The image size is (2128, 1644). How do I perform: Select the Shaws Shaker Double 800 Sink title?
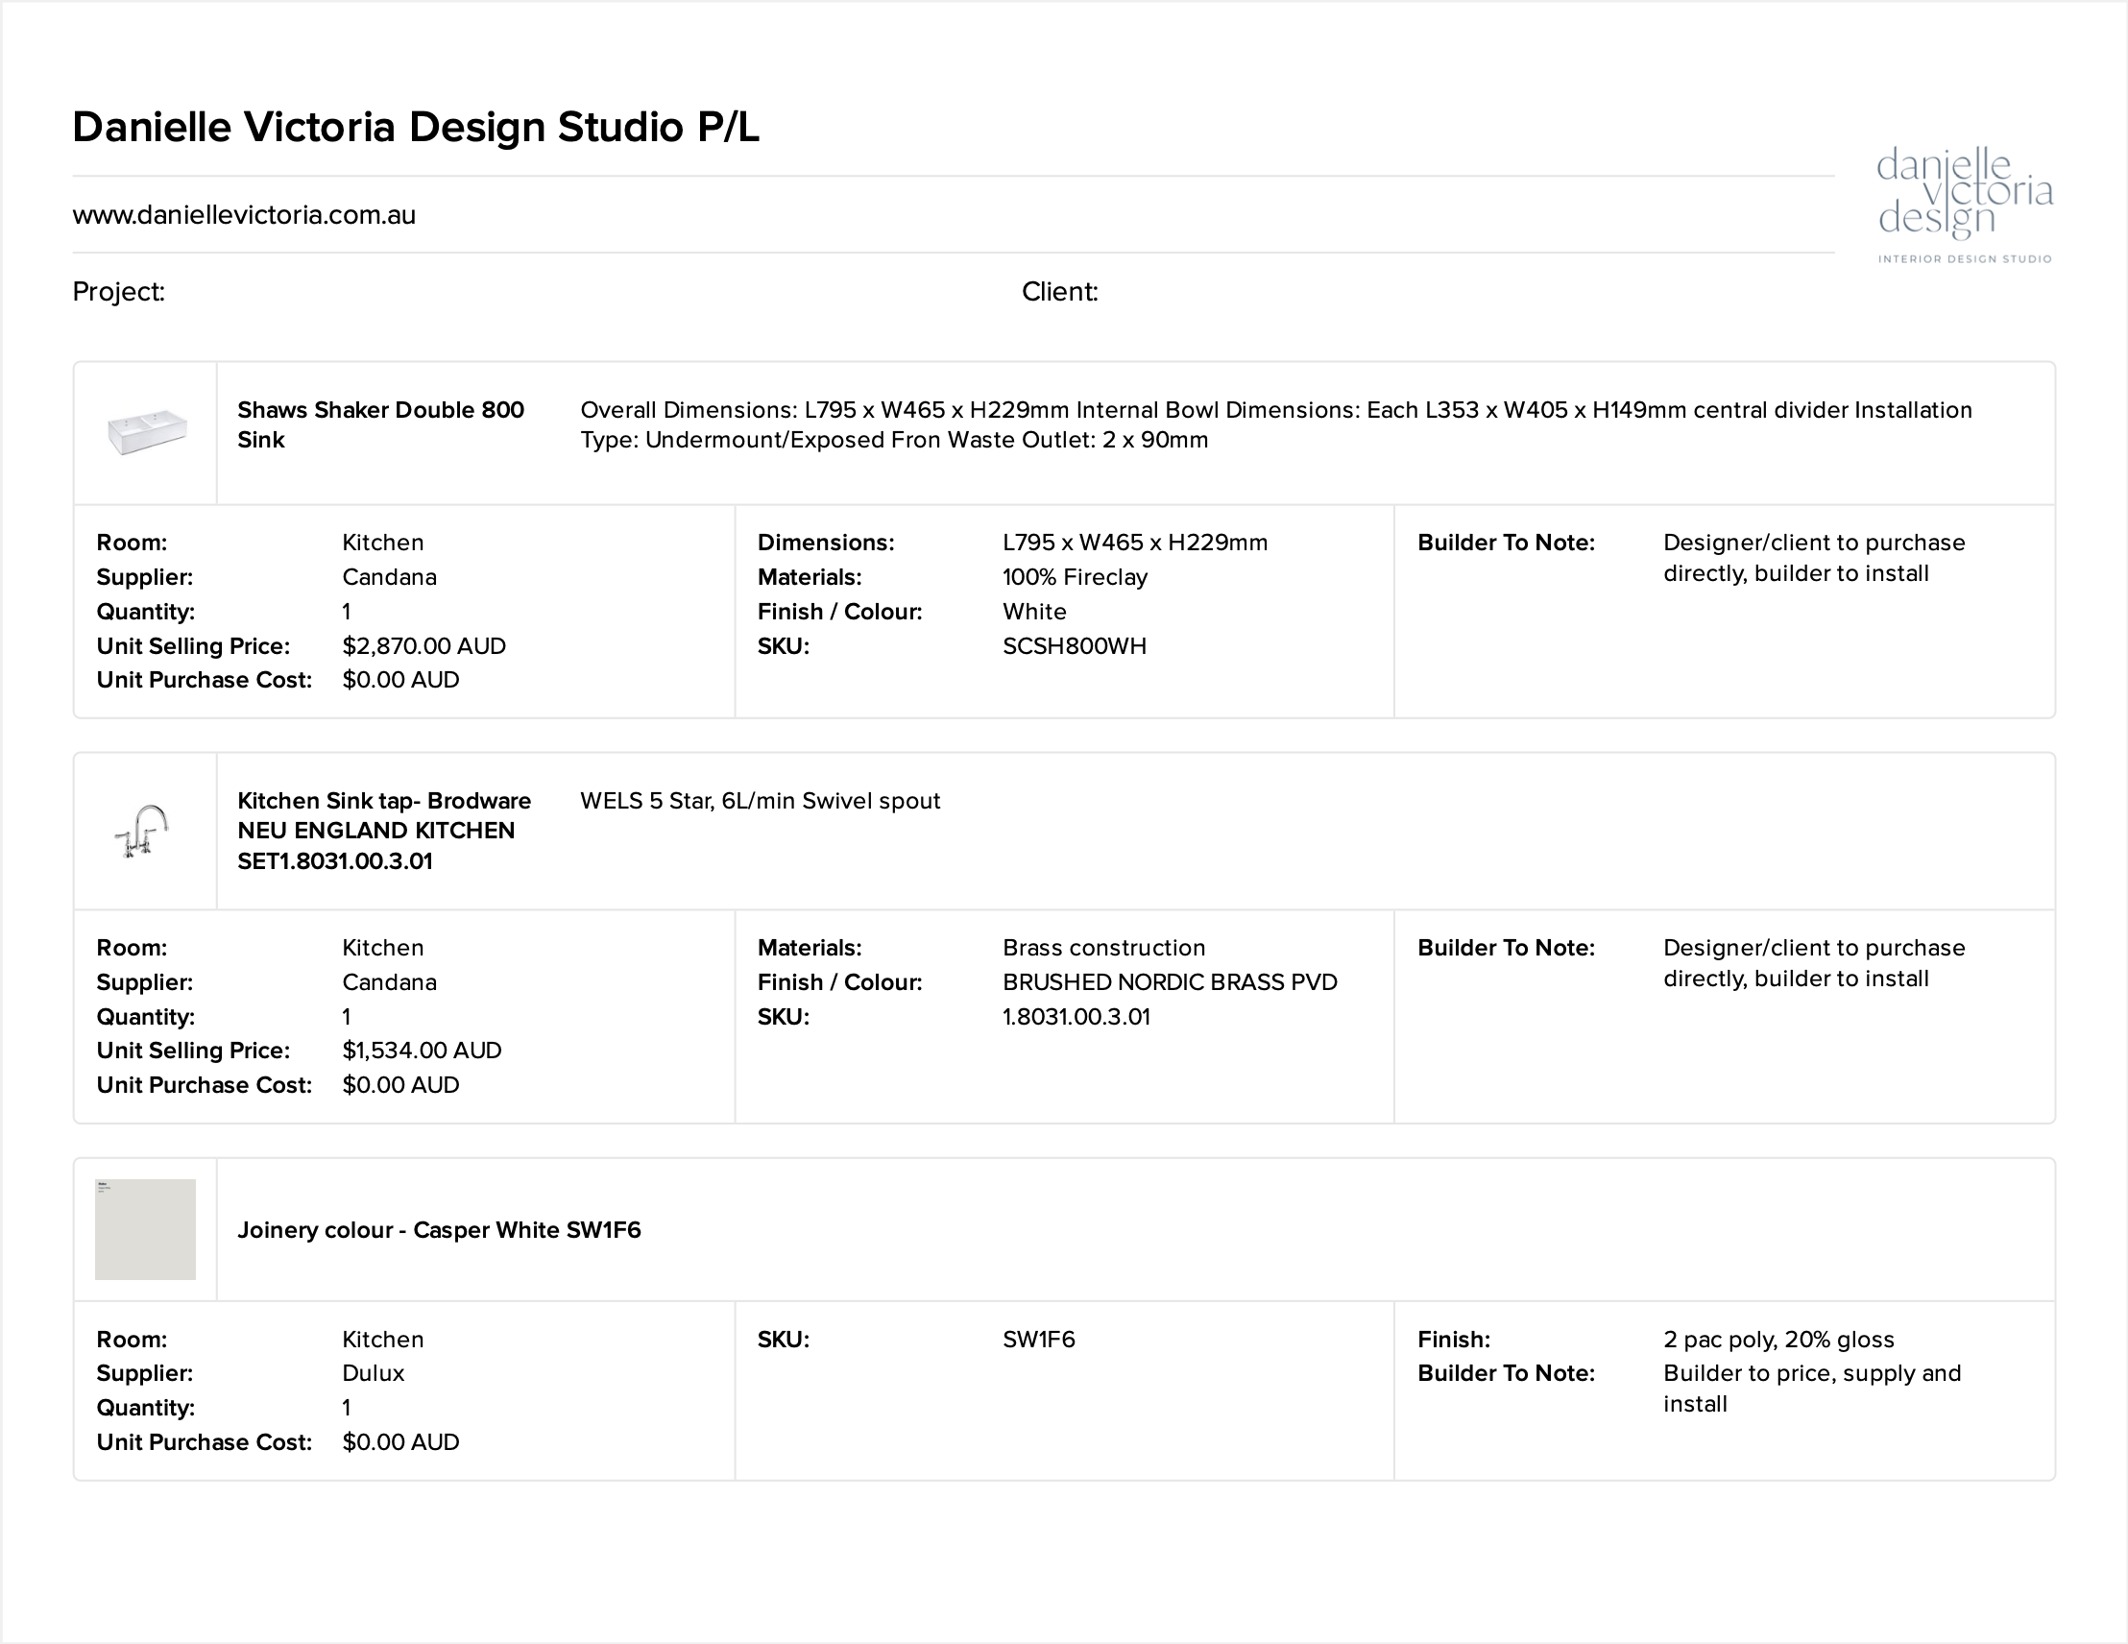tap(381, 424)
